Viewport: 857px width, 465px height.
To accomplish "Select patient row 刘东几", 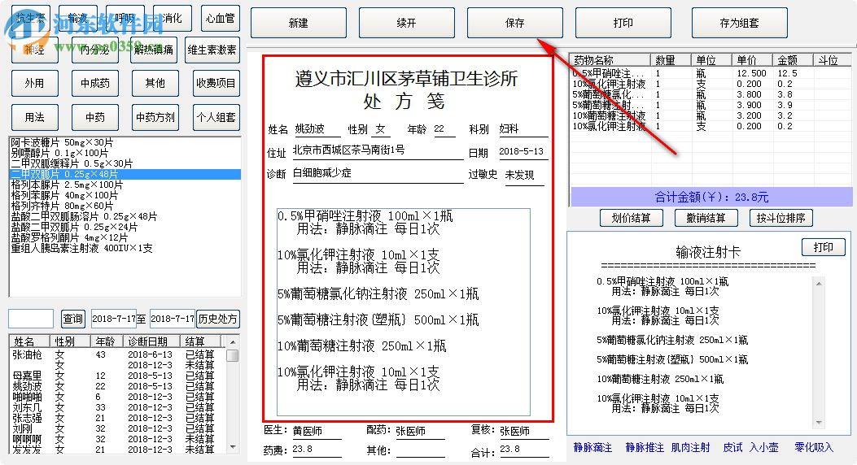I will pyautogui.click(x=117, y=408).
